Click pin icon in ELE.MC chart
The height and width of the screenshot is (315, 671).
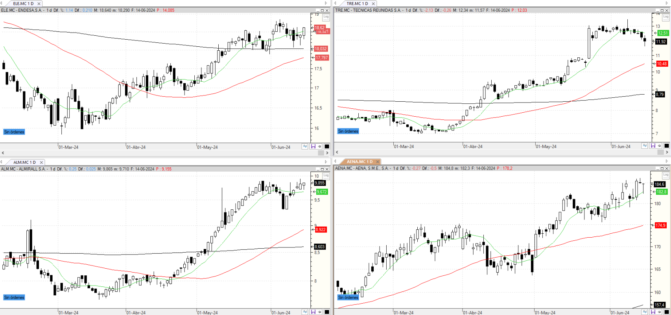[x=320, y=147]
